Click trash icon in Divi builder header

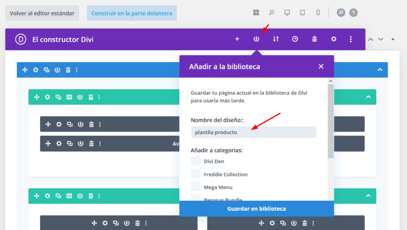314,39
